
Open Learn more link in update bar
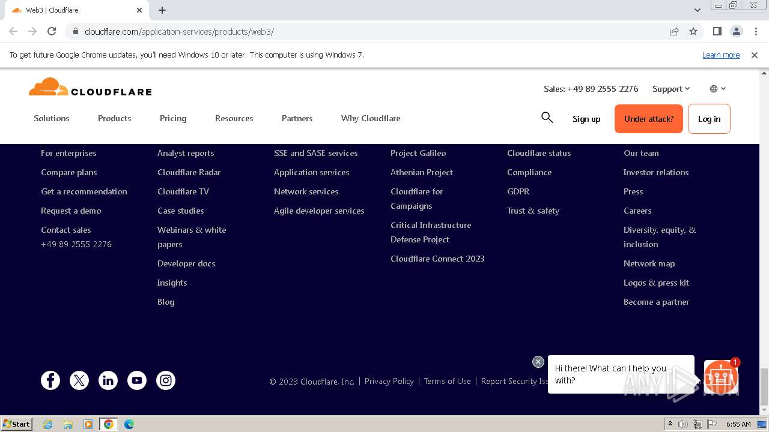721,55
